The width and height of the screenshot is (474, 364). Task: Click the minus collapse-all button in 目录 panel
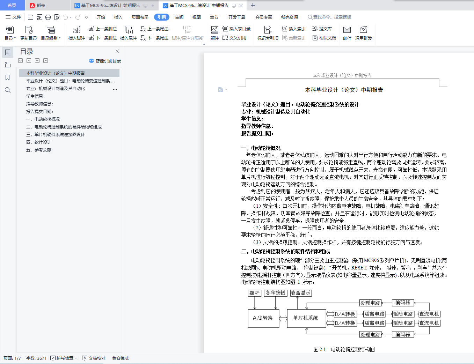point(46,61)
